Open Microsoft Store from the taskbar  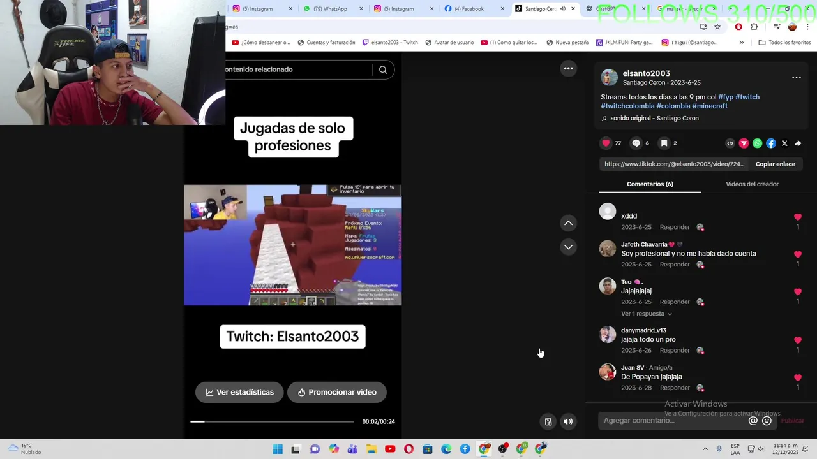tap(428, 449)
